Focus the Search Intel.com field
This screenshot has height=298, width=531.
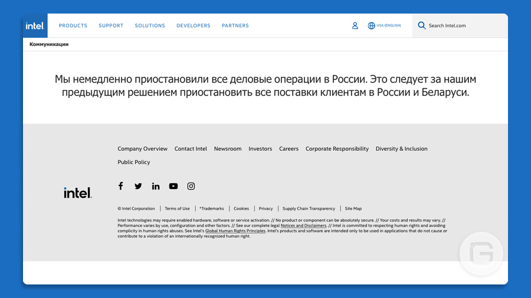coord(460,26)
